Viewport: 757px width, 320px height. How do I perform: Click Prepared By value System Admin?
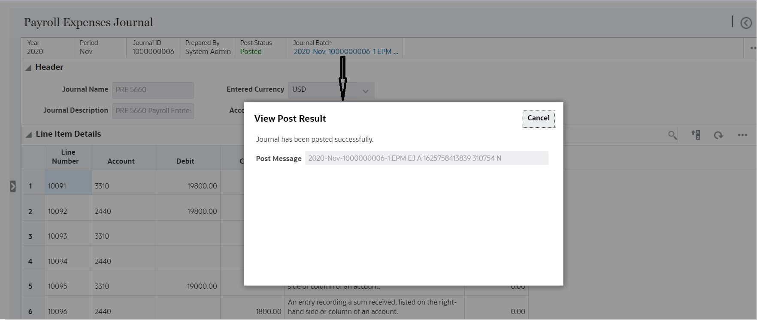pyautogui.click(x=208, y=52)
